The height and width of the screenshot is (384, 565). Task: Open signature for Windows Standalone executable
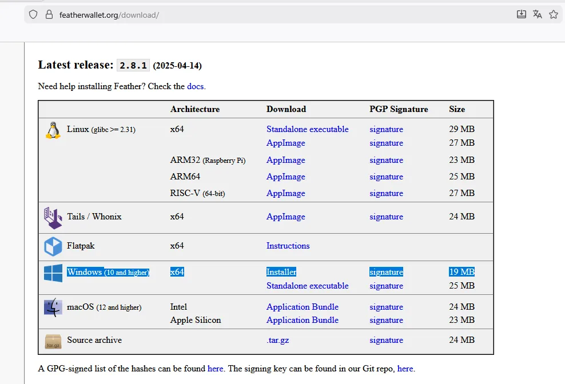pyautogui.click(x=386, y=286)
